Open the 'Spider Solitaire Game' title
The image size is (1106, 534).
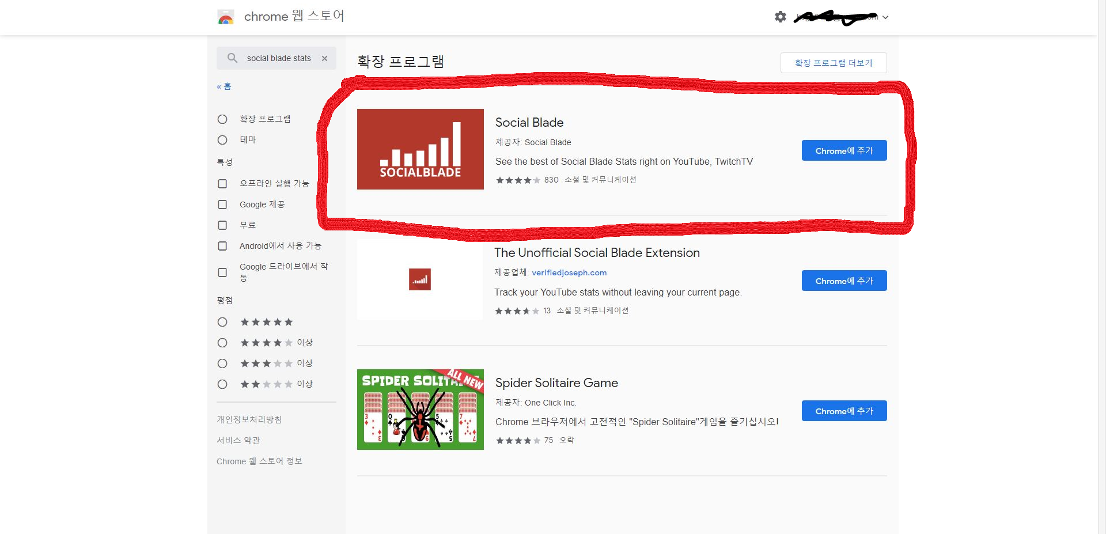(556, 382)
